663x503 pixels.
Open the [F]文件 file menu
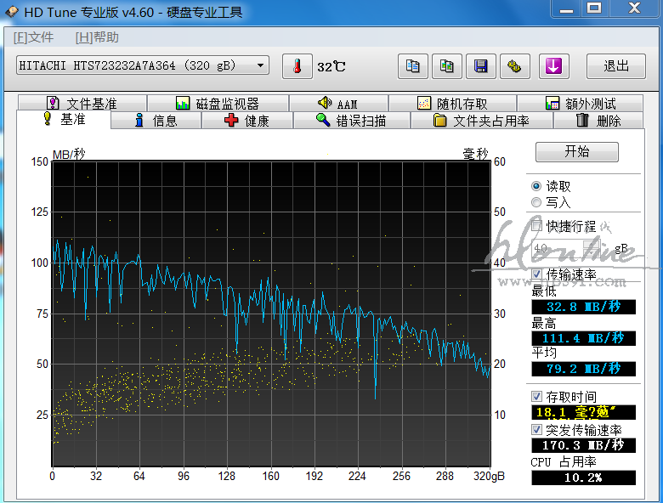coord(34,37)
